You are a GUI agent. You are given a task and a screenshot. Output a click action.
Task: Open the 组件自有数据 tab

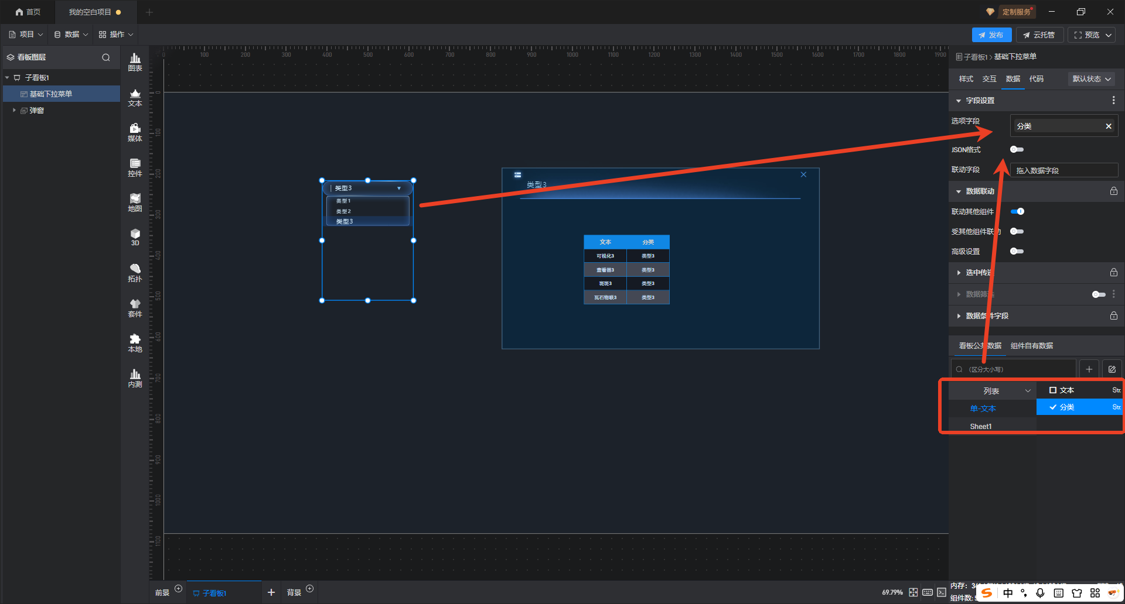pyautogui.click(x=1031, y=346)
